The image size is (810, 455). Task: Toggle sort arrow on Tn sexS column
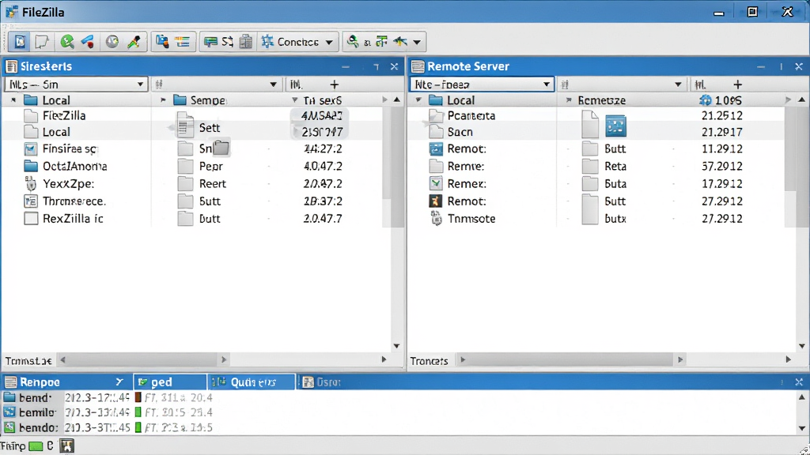point(294,100)
